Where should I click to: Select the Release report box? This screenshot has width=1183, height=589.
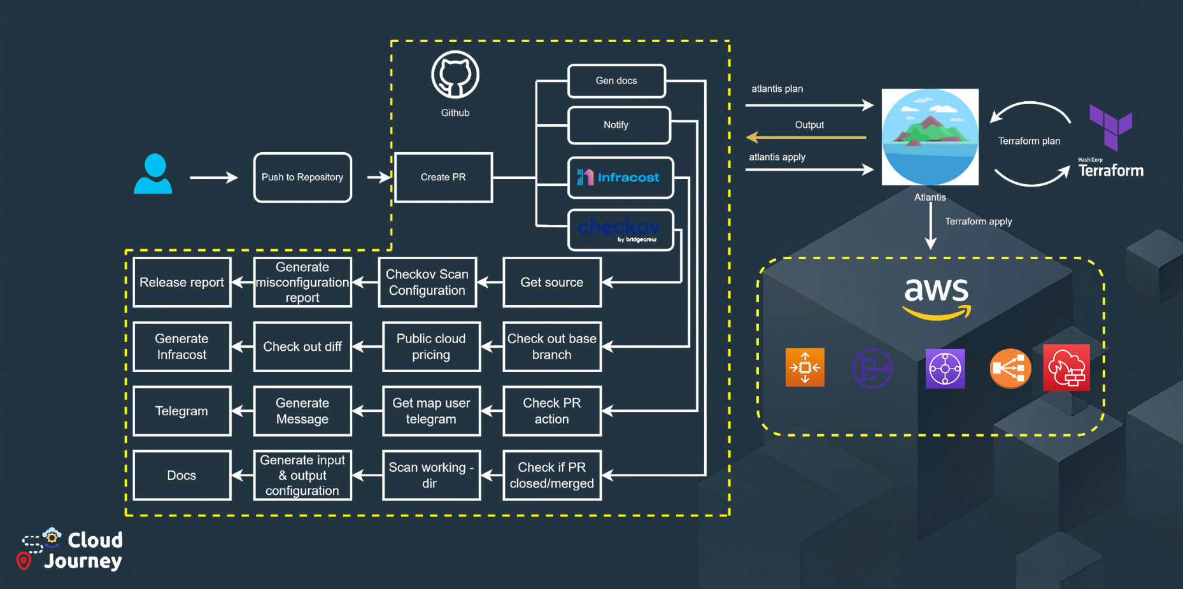pos(182,283)
